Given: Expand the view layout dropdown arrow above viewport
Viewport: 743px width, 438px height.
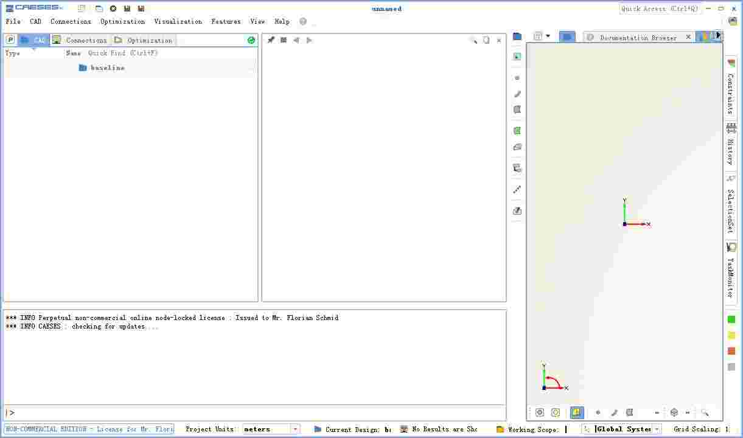Looking at the screenshot, I should click(548, 36).
